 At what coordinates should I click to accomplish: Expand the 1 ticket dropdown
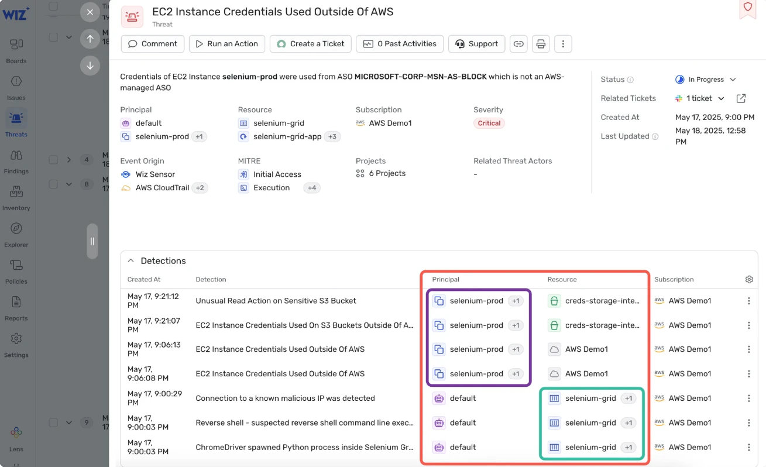700,98
